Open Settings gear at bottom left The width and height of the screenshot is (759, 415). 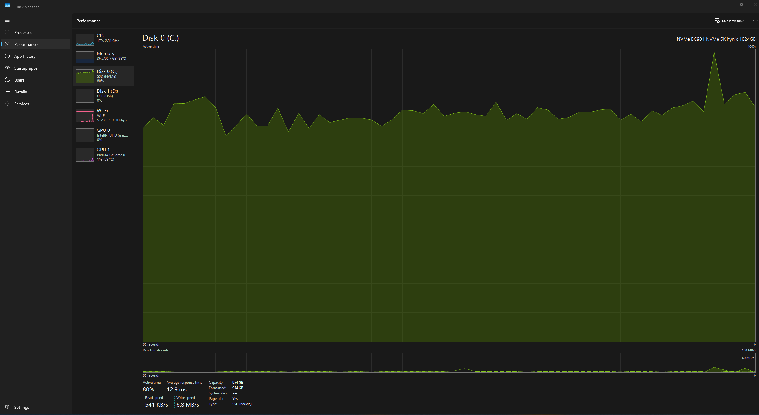click(x=7, y=407)
